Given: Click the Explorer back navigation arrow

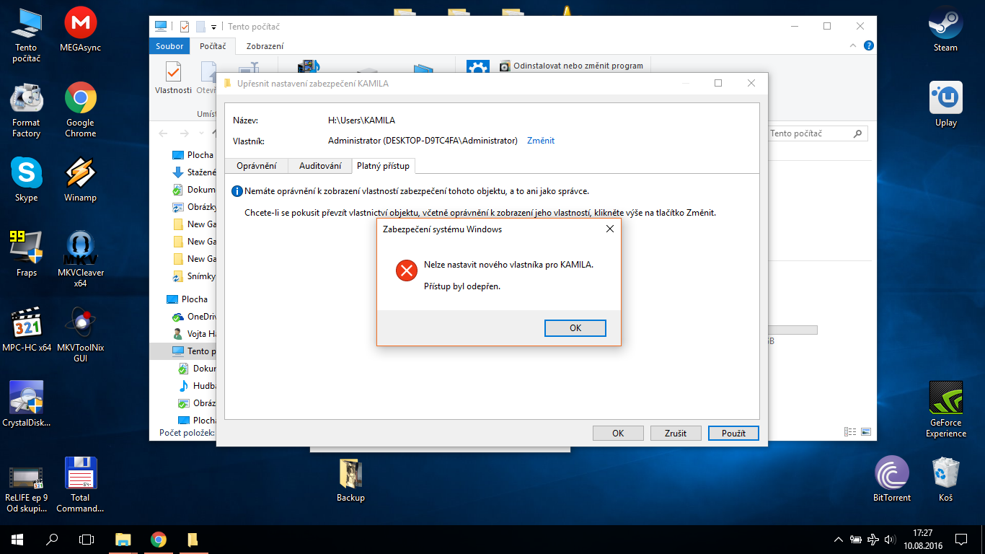Looking at the screenshot, I should 163,133.
